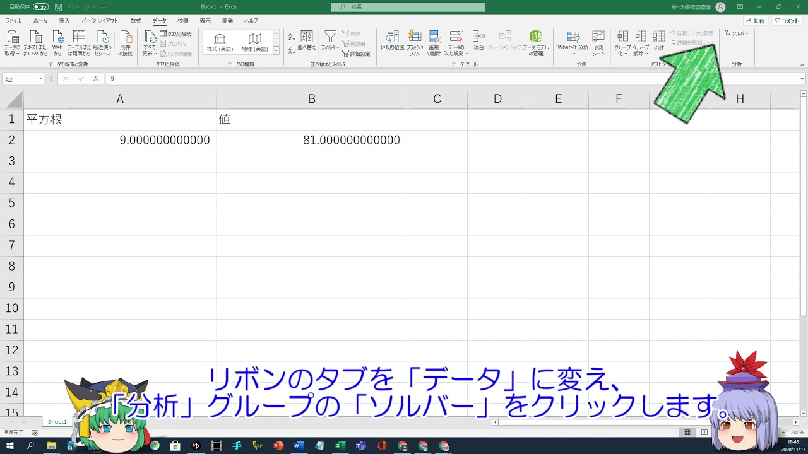Click the Web から data import icon
This screenshot has width=808, height=454.
pos(57,43)
